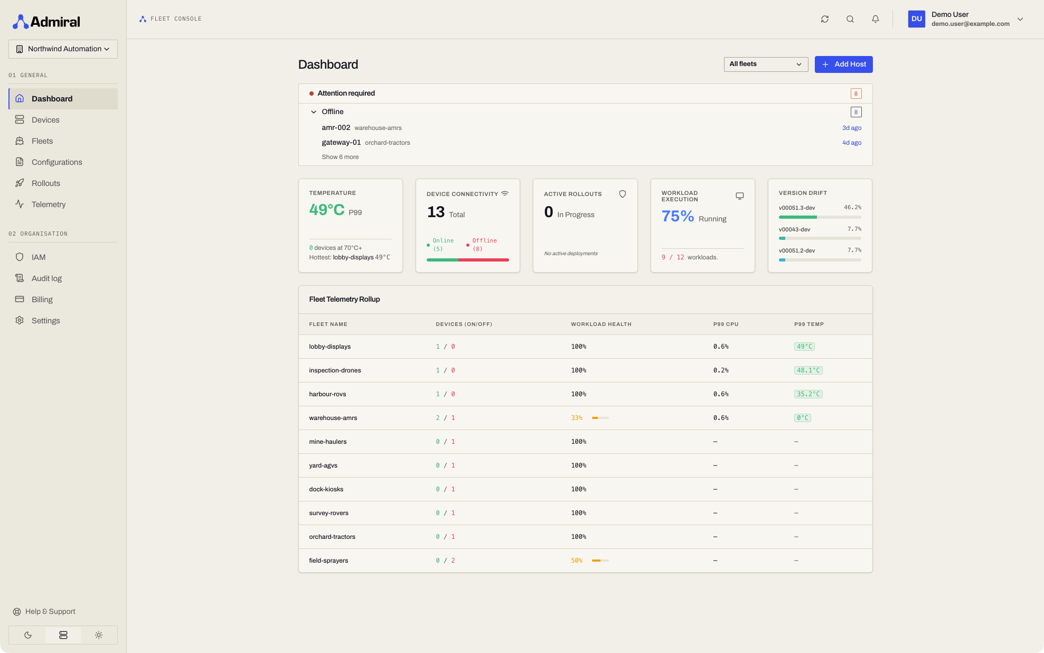Select the lobby-displays fleet row
1044x653 pixels.
click(x=585, y=347)
